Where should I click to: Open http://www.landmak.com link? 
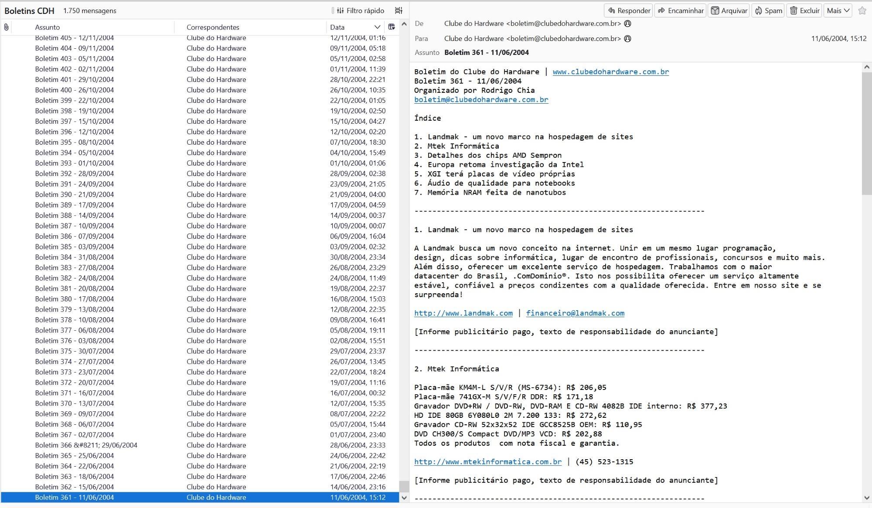463,313
